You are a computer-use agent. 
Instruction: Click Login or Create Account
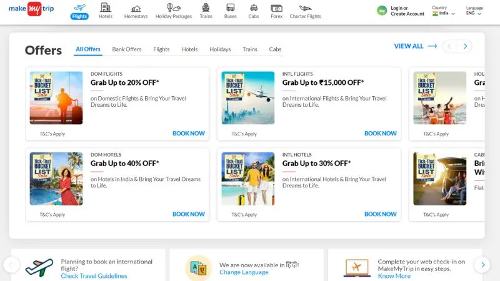tap(407, 11)
